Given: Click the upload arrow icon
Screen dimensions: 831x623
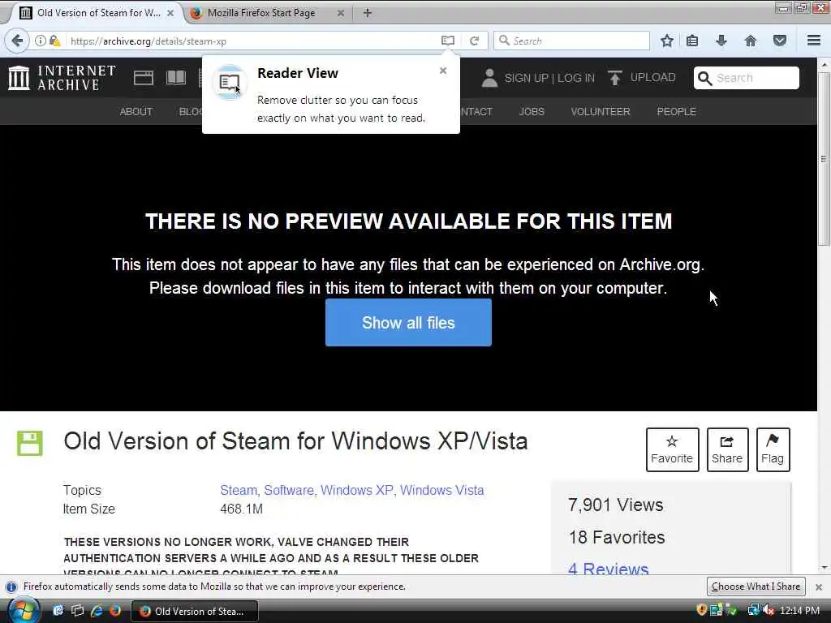Looking at the screenshot, I should pyautogui.click(x=615, y=78).
